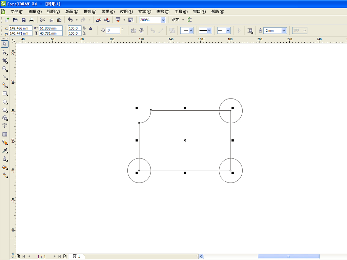Select the Fill bucket tool
The width and height of the screenshot is (347, 260).
point(5,167)
